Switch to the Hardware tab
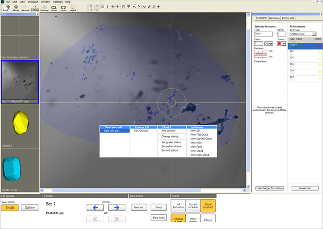The height and width of the screenshot is (229, 323). (x=274, y=18)
